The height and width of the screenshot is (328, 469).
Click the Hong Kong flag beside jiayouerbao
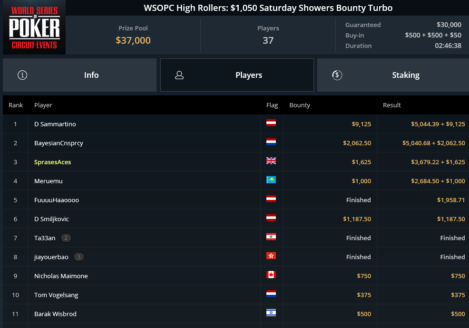coord(271,256)
